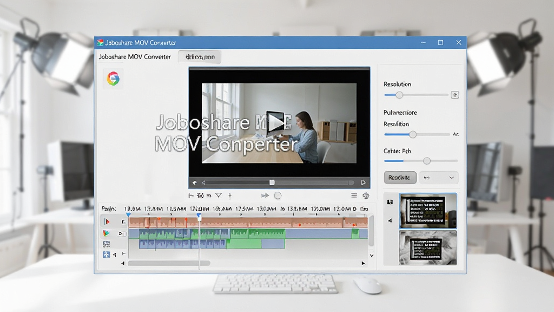Click the blue start marker on timeline ruler

coord(129,214)
